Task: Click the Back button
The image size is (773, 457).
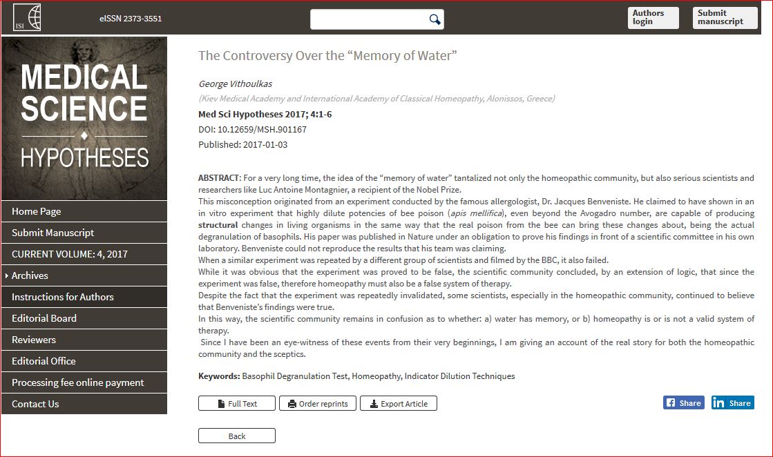Action: tap(237, 436)
